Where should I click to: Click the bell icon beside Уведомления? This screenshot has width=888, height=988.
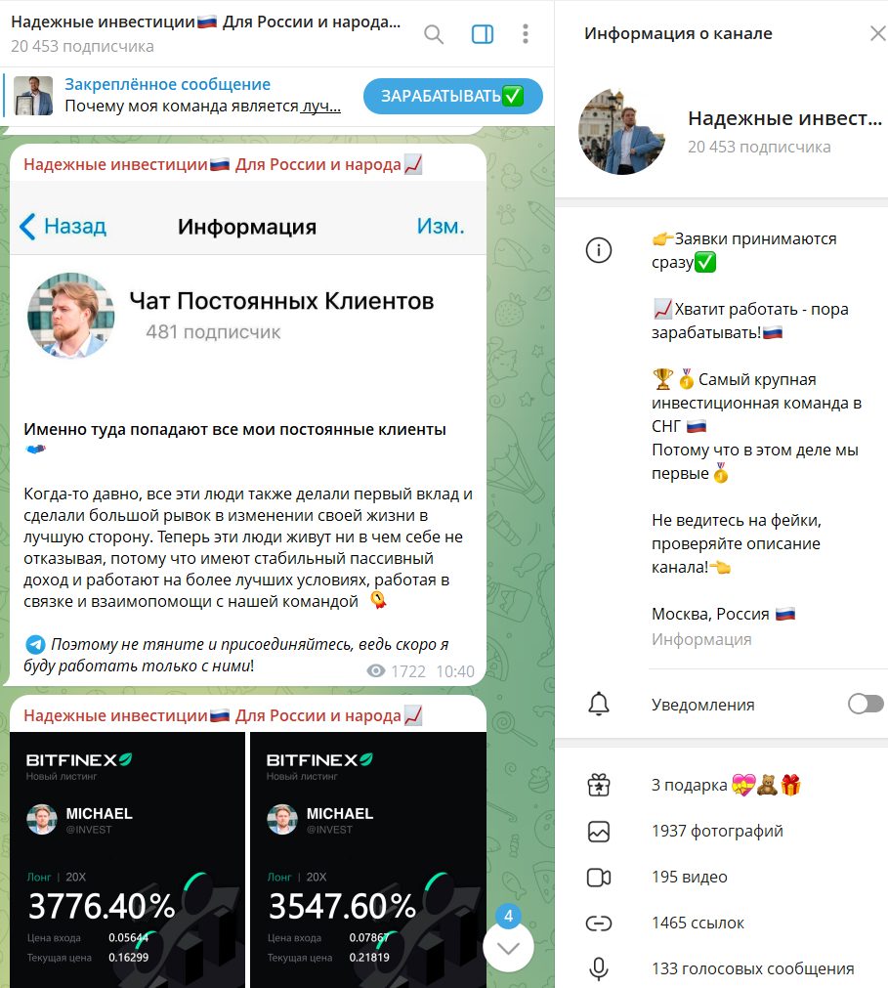(x=598, y=704)
